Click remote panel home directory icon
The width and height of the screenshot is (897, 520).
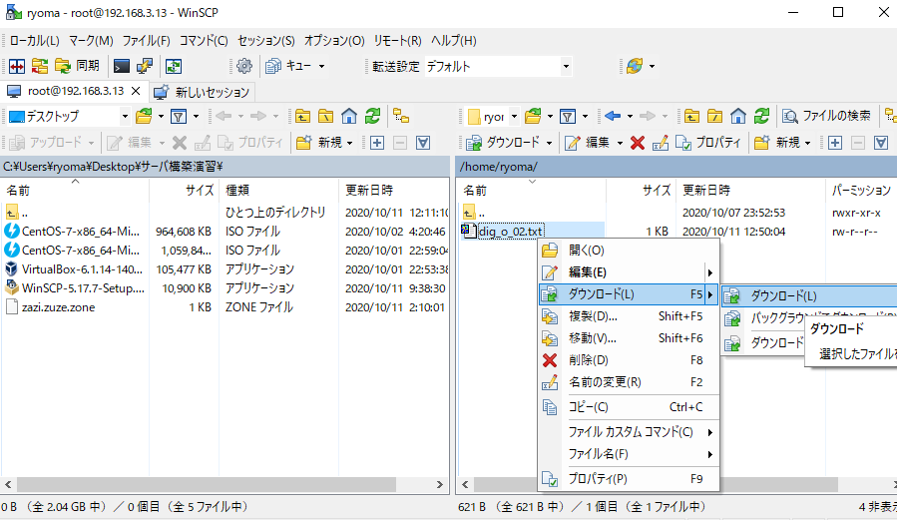(x=738, y=116)
